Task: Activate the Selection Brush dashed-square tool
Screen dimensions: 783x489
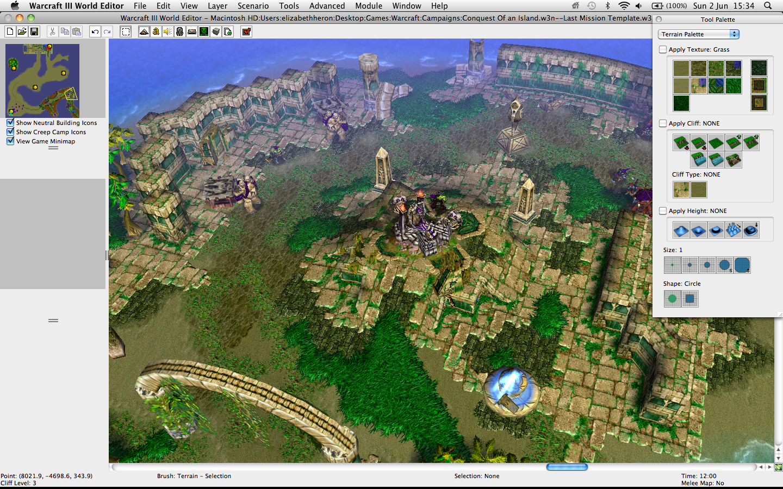Action: (126, 32)
